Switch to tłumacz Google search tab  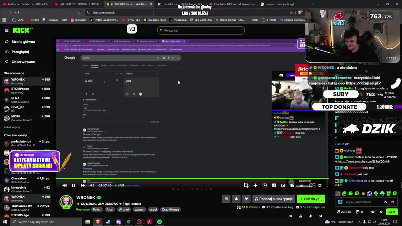click(x=283, y=4)
